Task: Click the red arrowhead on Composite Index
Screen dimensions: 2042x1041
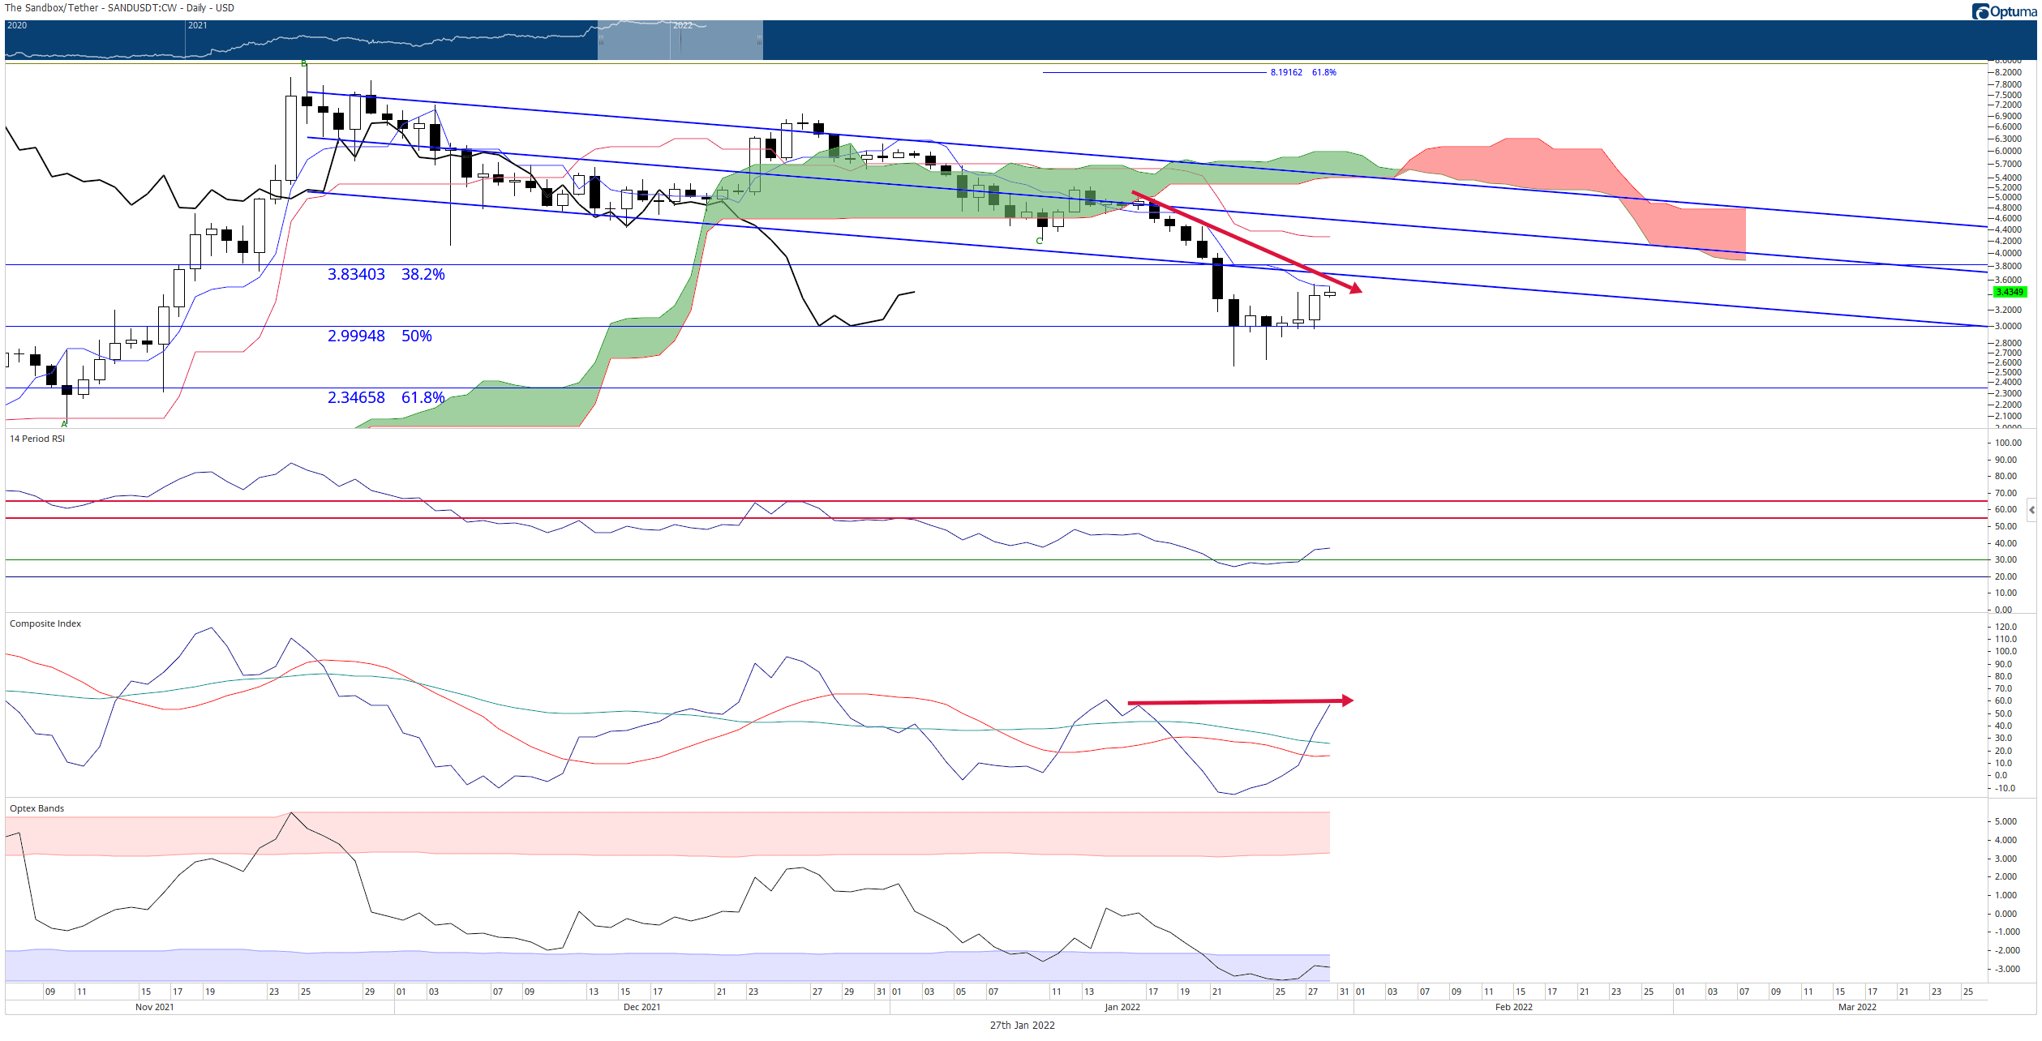Action: (1347, 700)
